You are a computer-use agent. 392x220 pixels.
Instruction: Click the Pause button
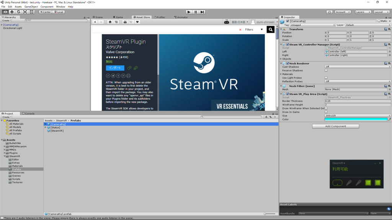tap(196, 12)
